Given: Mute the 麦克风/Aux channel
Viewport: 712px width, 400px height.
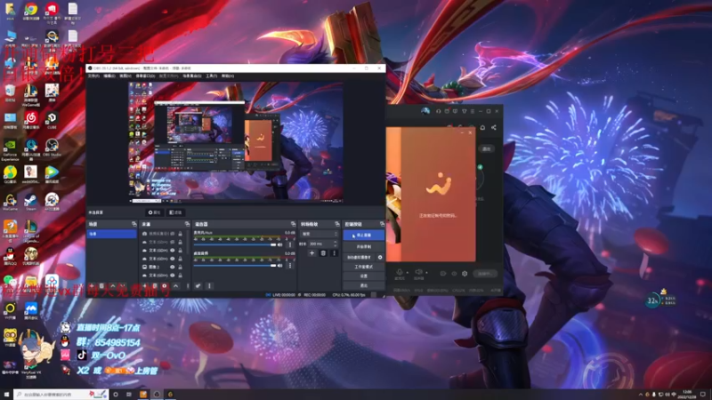Looking at the screenshot, I should [x=280, y=245].
